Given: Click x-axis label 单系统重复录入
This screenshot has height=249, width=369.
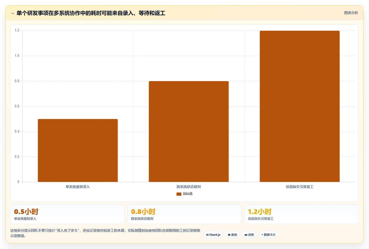Looking at the screenshot, I should click(x=78, y=187).
